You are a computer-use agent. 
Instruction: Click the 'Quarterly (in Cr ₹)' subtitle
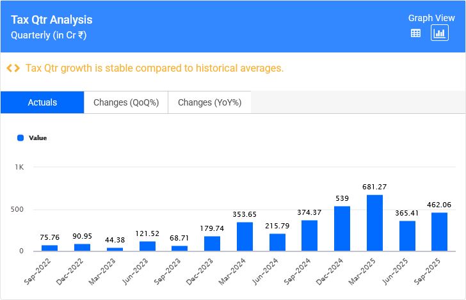(49, 35)
